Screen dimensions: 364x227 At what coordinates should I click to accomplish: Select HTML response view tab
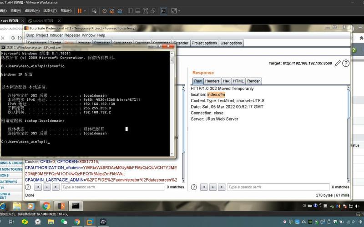[238, 81]
